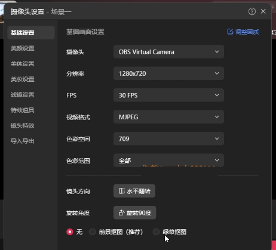This screenshot has width=276, height=250.
Task: Select 前景抠图（推荐）radio option
Action: tap(93, 232)
